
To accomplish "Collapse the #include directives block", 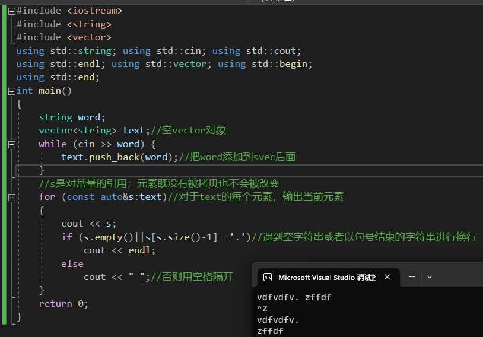I will pos(11,11).
